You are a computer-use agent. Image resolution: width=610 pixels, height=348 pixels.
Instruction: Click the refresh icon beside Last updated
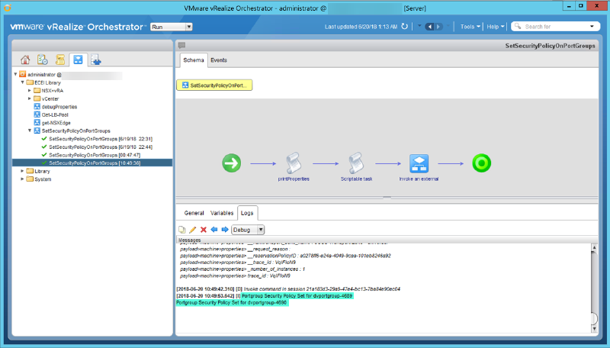click(x=405, y=27)
